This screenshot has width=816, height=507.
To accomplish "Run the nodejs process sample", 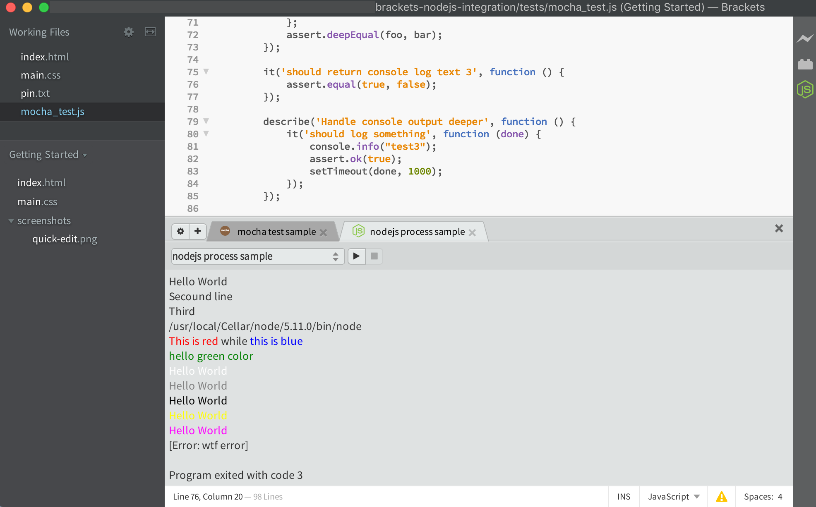I will pos(356,256).
